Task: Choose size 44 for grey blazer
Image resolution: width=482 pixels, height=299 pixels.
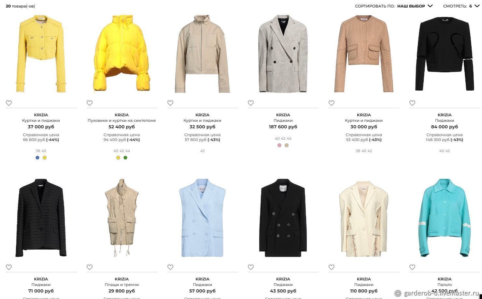Action: [289, 138]
